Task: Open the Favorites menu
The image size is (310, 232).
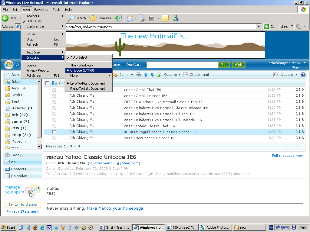Action: pyautogui.click(x=41, y=10)
